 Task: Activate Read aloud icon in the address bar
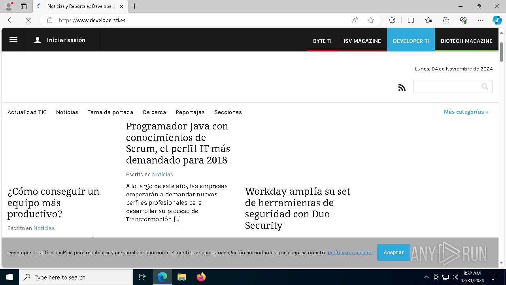pyautogui.click(x=355, y=20)
